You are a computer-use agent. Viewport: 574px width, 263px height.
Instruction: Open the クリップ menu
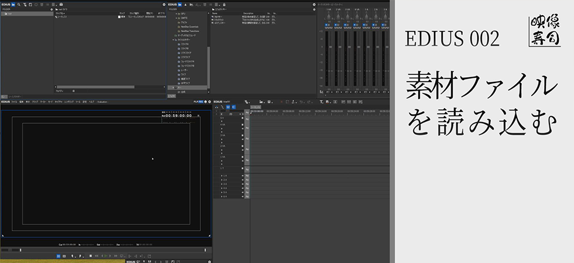(35, 102)
